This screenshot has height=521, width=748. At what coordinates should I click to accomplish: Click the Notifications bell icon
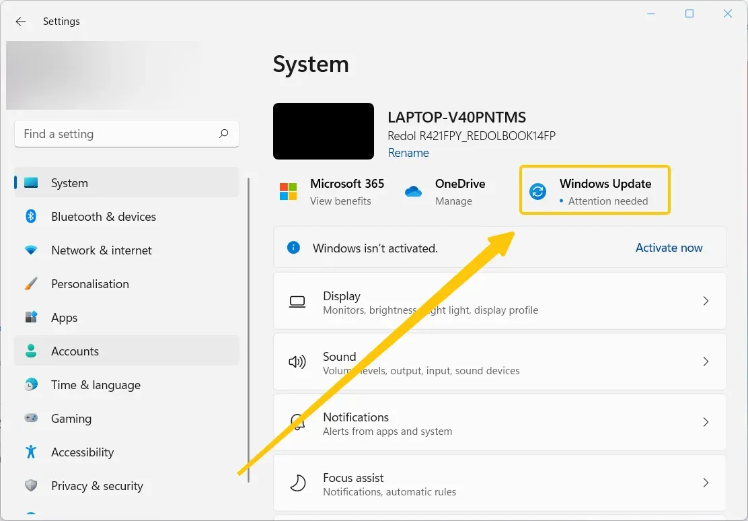[x=297, y=422]
